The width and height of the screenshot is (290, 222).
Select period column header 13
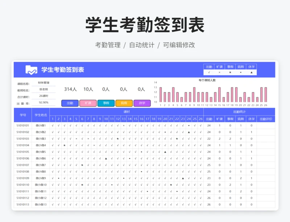[124, 119]
